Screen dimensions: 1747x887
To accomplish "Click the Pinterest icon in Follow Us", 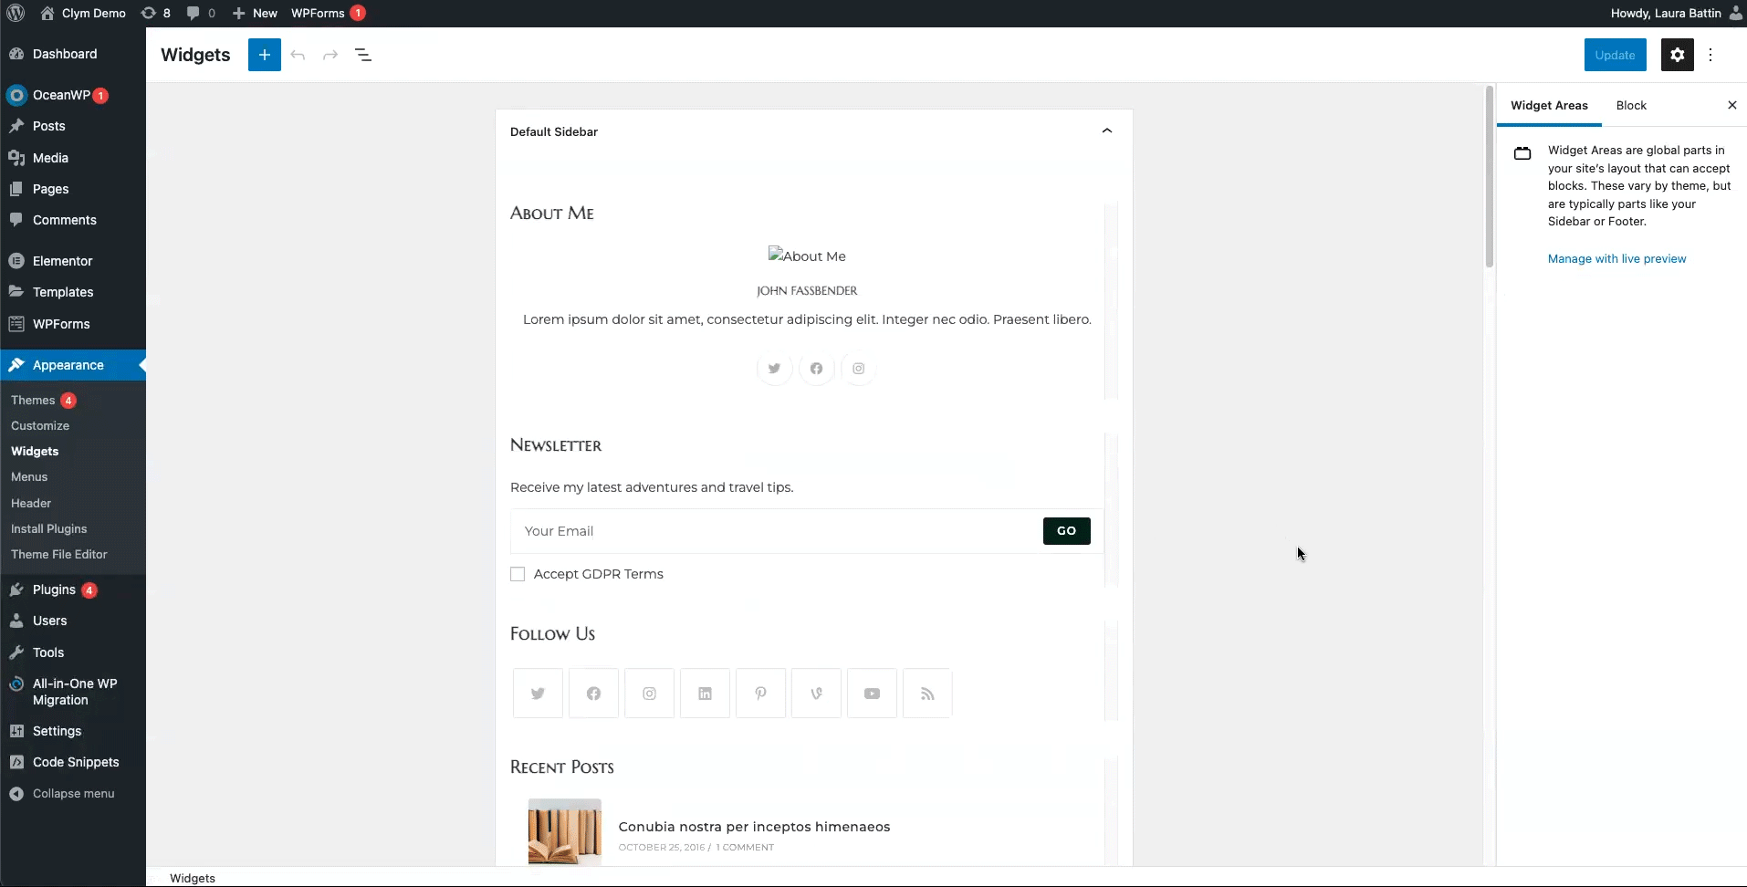I will [760, 694].
